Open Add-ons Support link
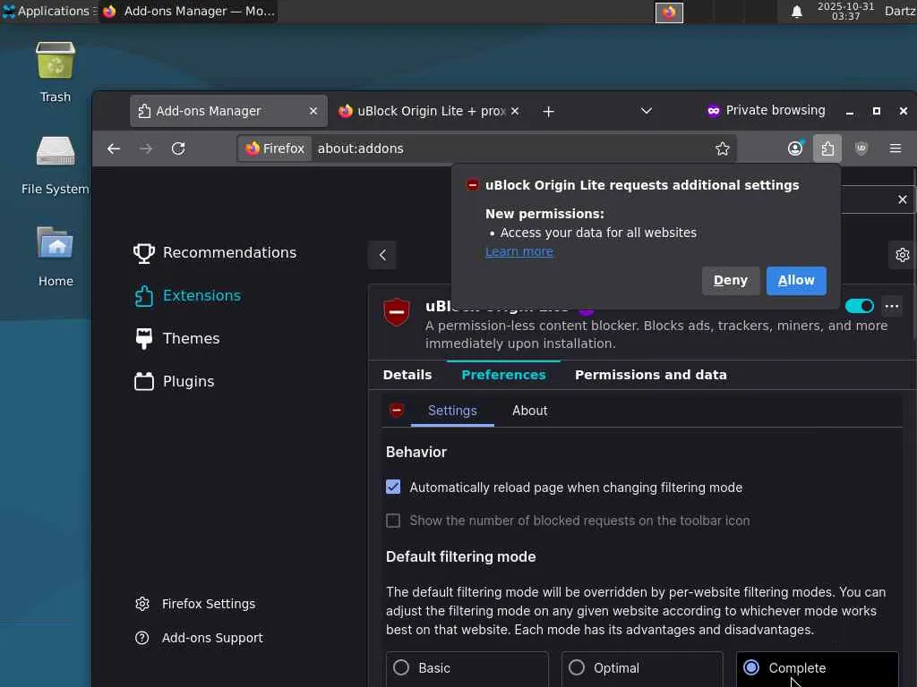This screenshot has height=687, width=917. (199, 638)
